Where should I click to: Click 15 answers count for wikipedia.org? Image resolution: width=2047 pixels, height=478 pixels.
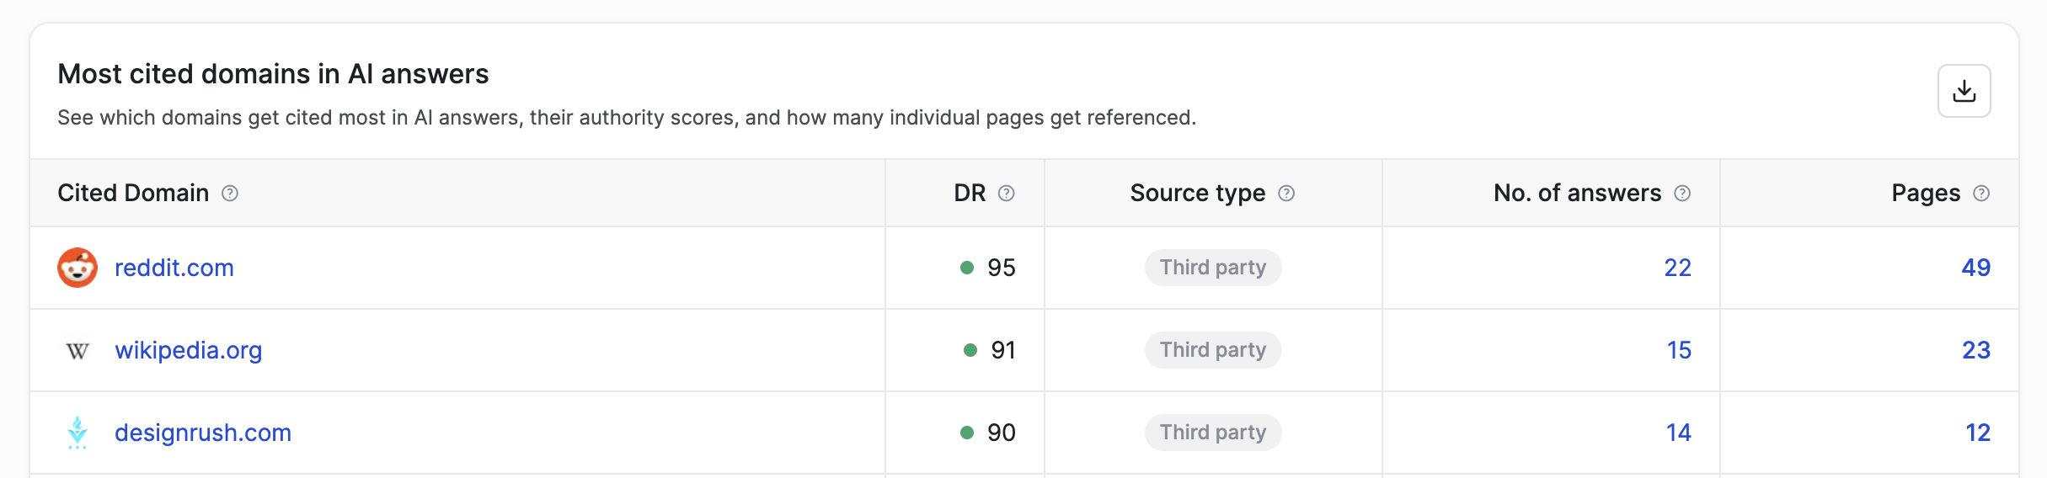[x=1679, y=350]
